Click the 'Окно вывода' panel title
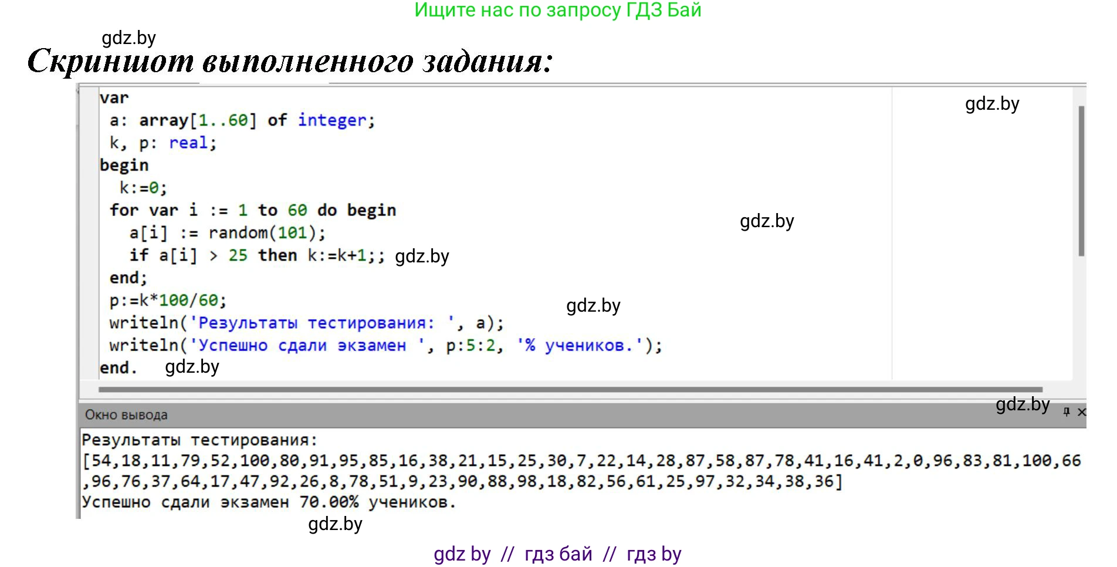Screen dimensions: 1117x567 [126, 415]
